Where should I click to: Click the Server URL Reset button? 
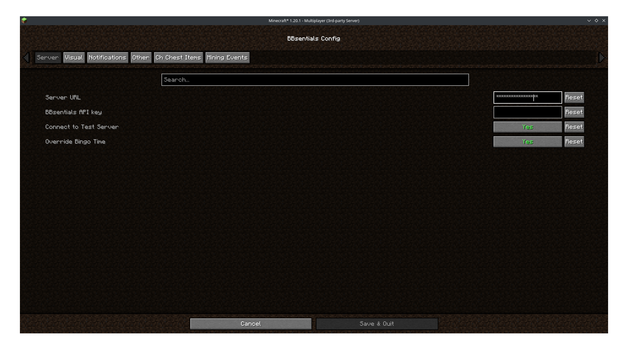pyautogui.click(x=574, y=97)
